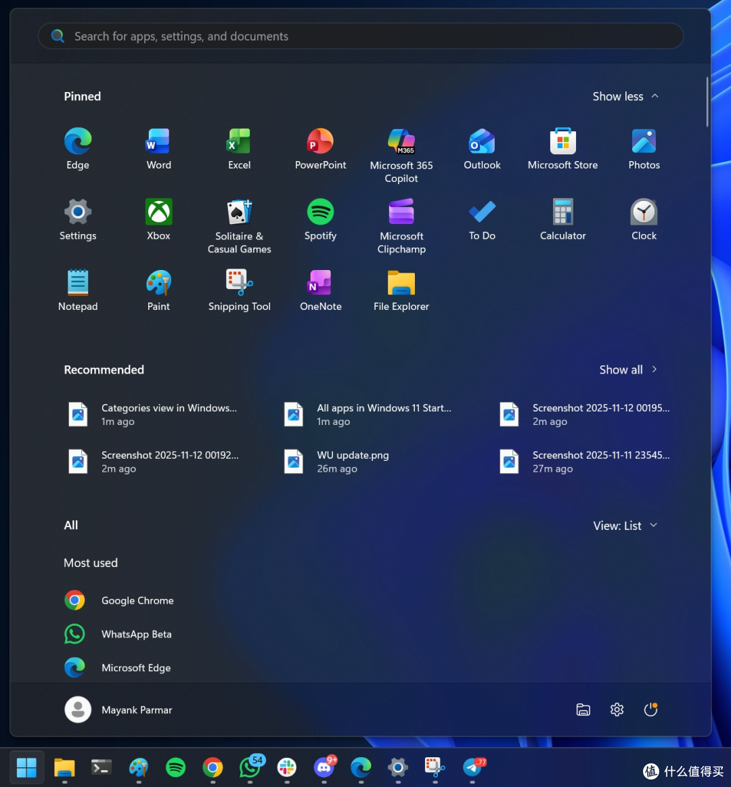Open WhatsApp with 54 badge on taskbar

pos(250,767)
